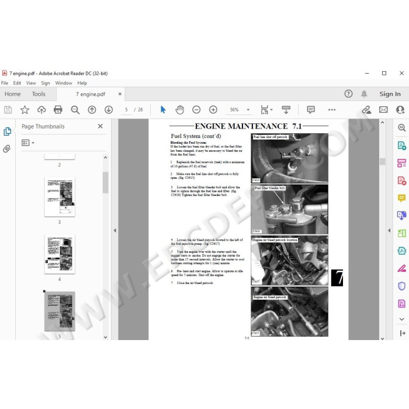The width and height of the screenshot is (409, 409).
Task: Click the share with others person icon
Action: [400, 110]
